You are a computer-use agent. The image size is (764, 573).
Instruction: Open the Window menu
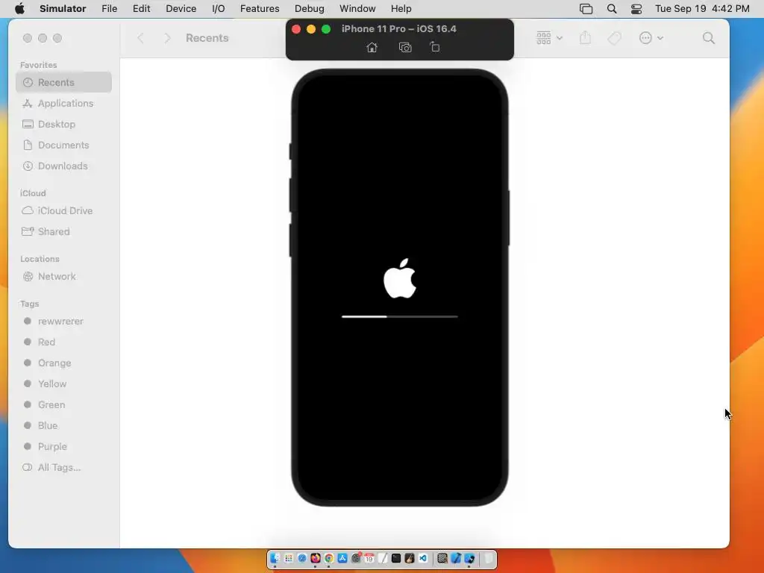point(357,9)
